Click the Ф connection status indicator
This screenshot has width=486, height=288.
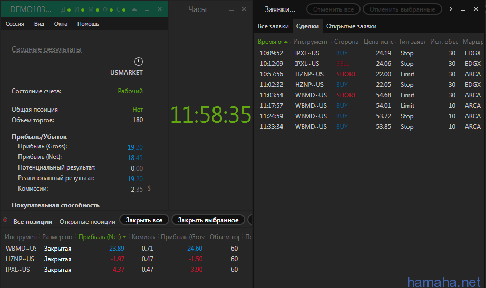[108, 9]
